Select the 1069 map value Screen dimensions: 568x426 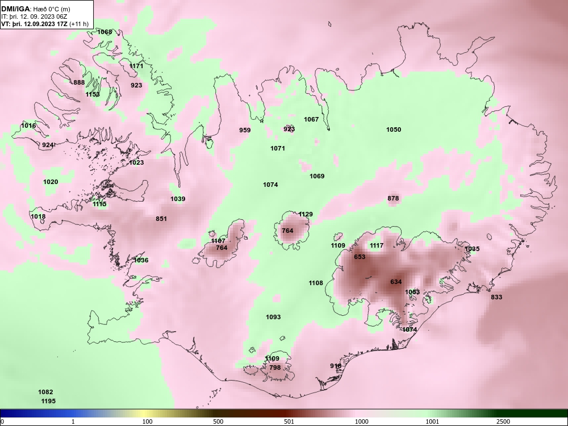click(317, 176)
